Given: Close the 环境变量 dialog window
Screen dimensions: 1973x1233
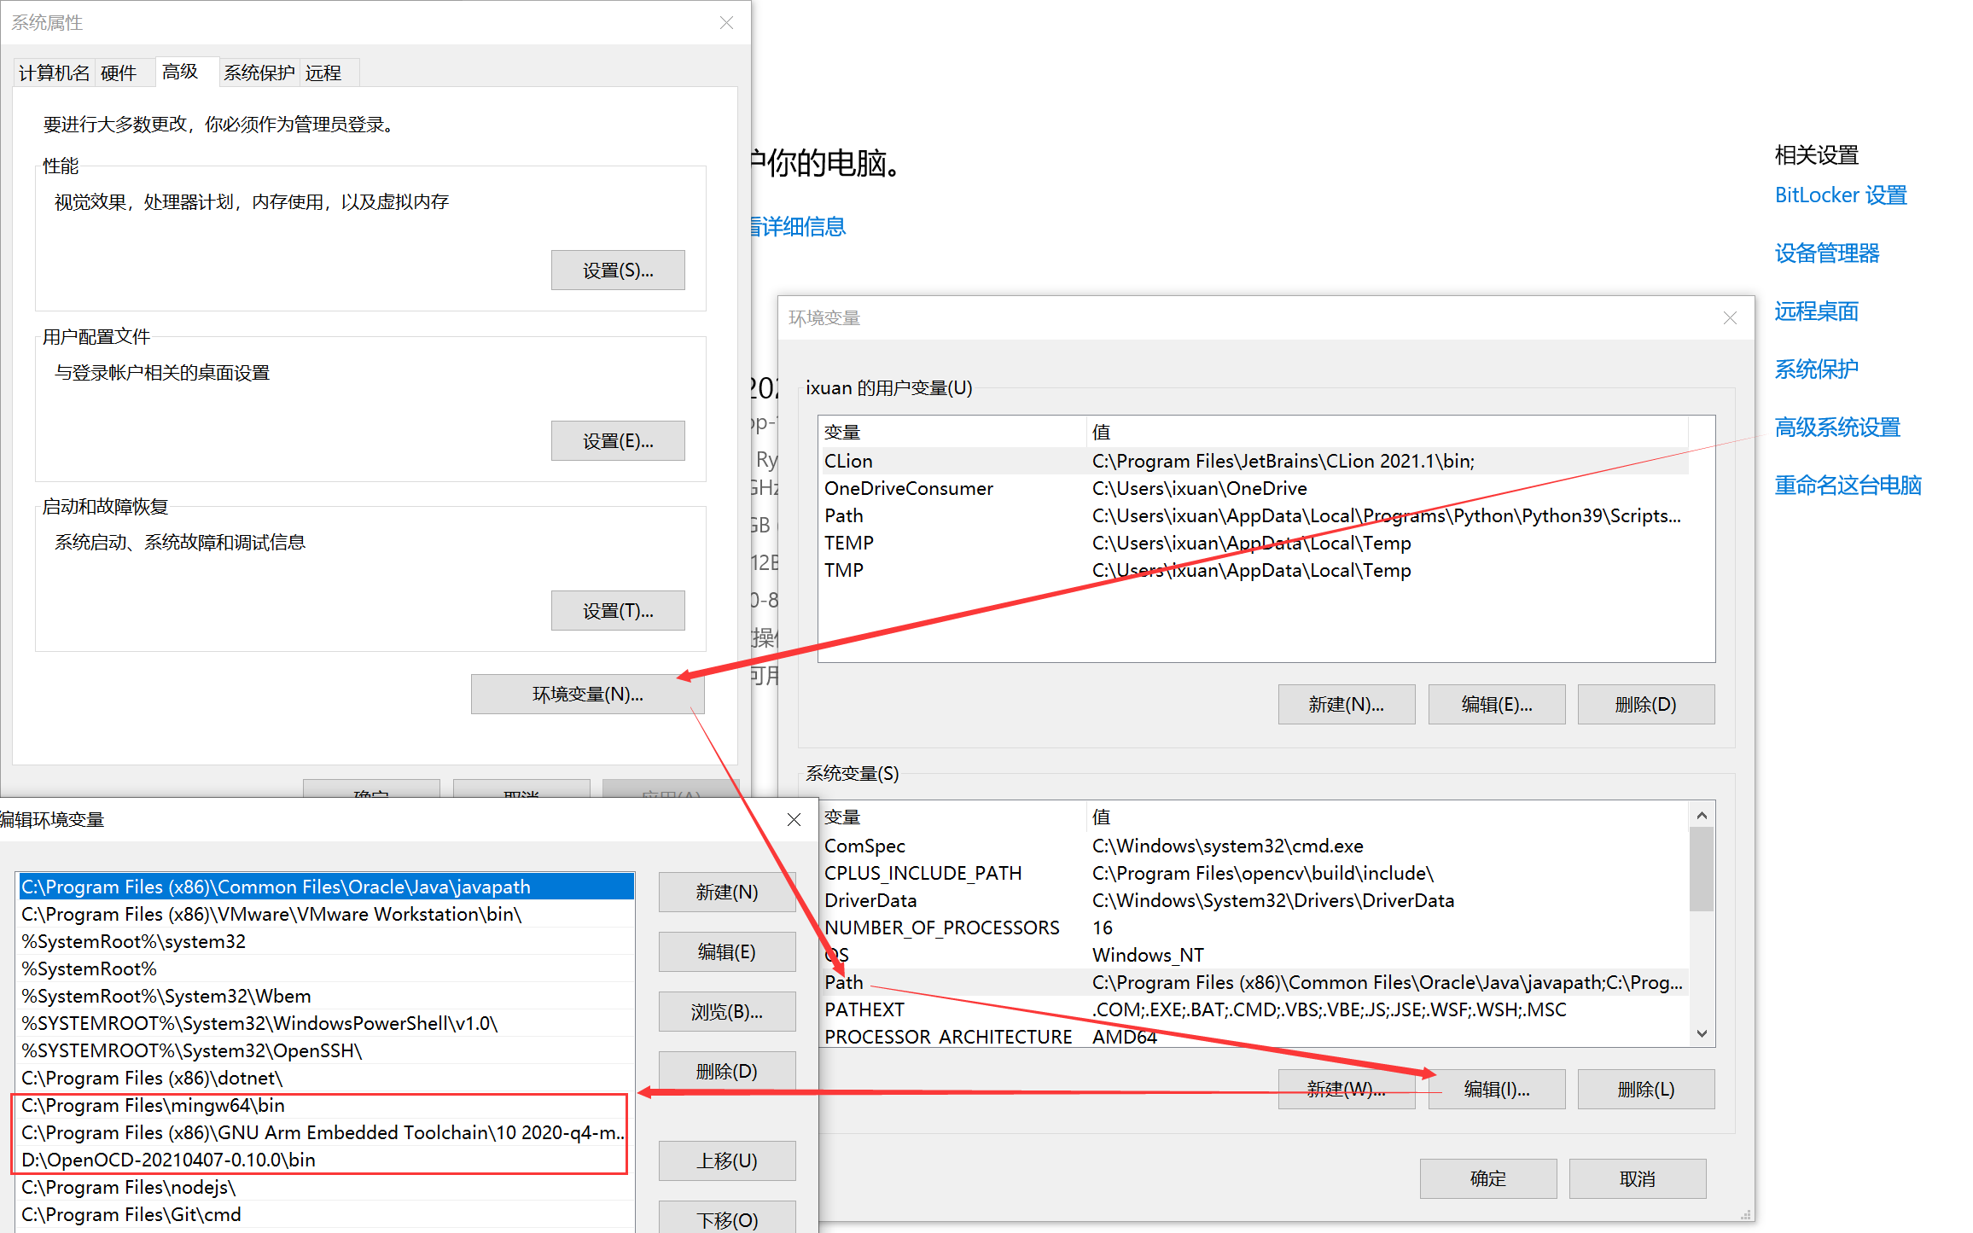Looking at the screenshot, I should click(x=1730, y=318).
